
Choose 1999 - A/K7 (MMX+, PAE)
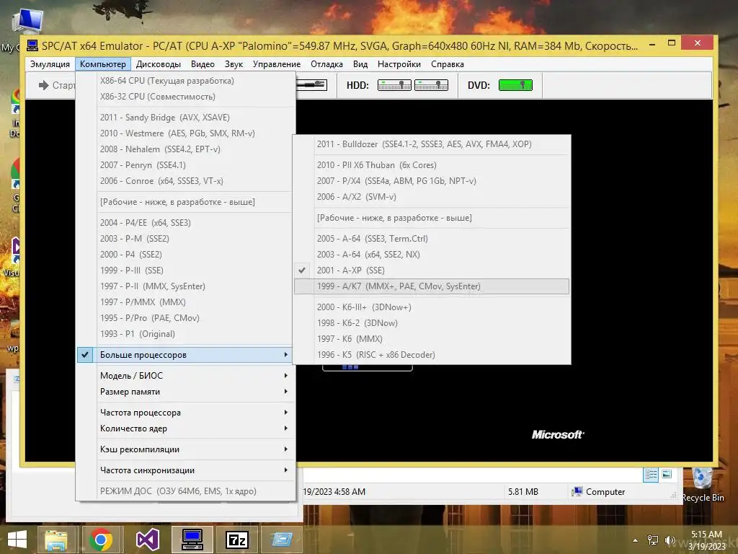pos(432,286)
